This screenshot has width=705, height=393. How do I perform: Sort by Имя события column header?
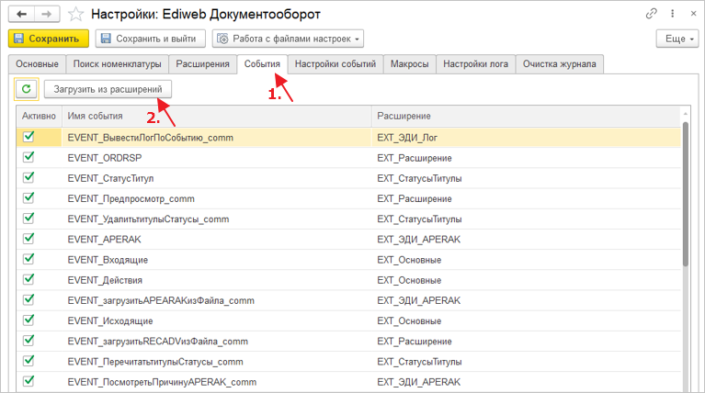point(216,117)
